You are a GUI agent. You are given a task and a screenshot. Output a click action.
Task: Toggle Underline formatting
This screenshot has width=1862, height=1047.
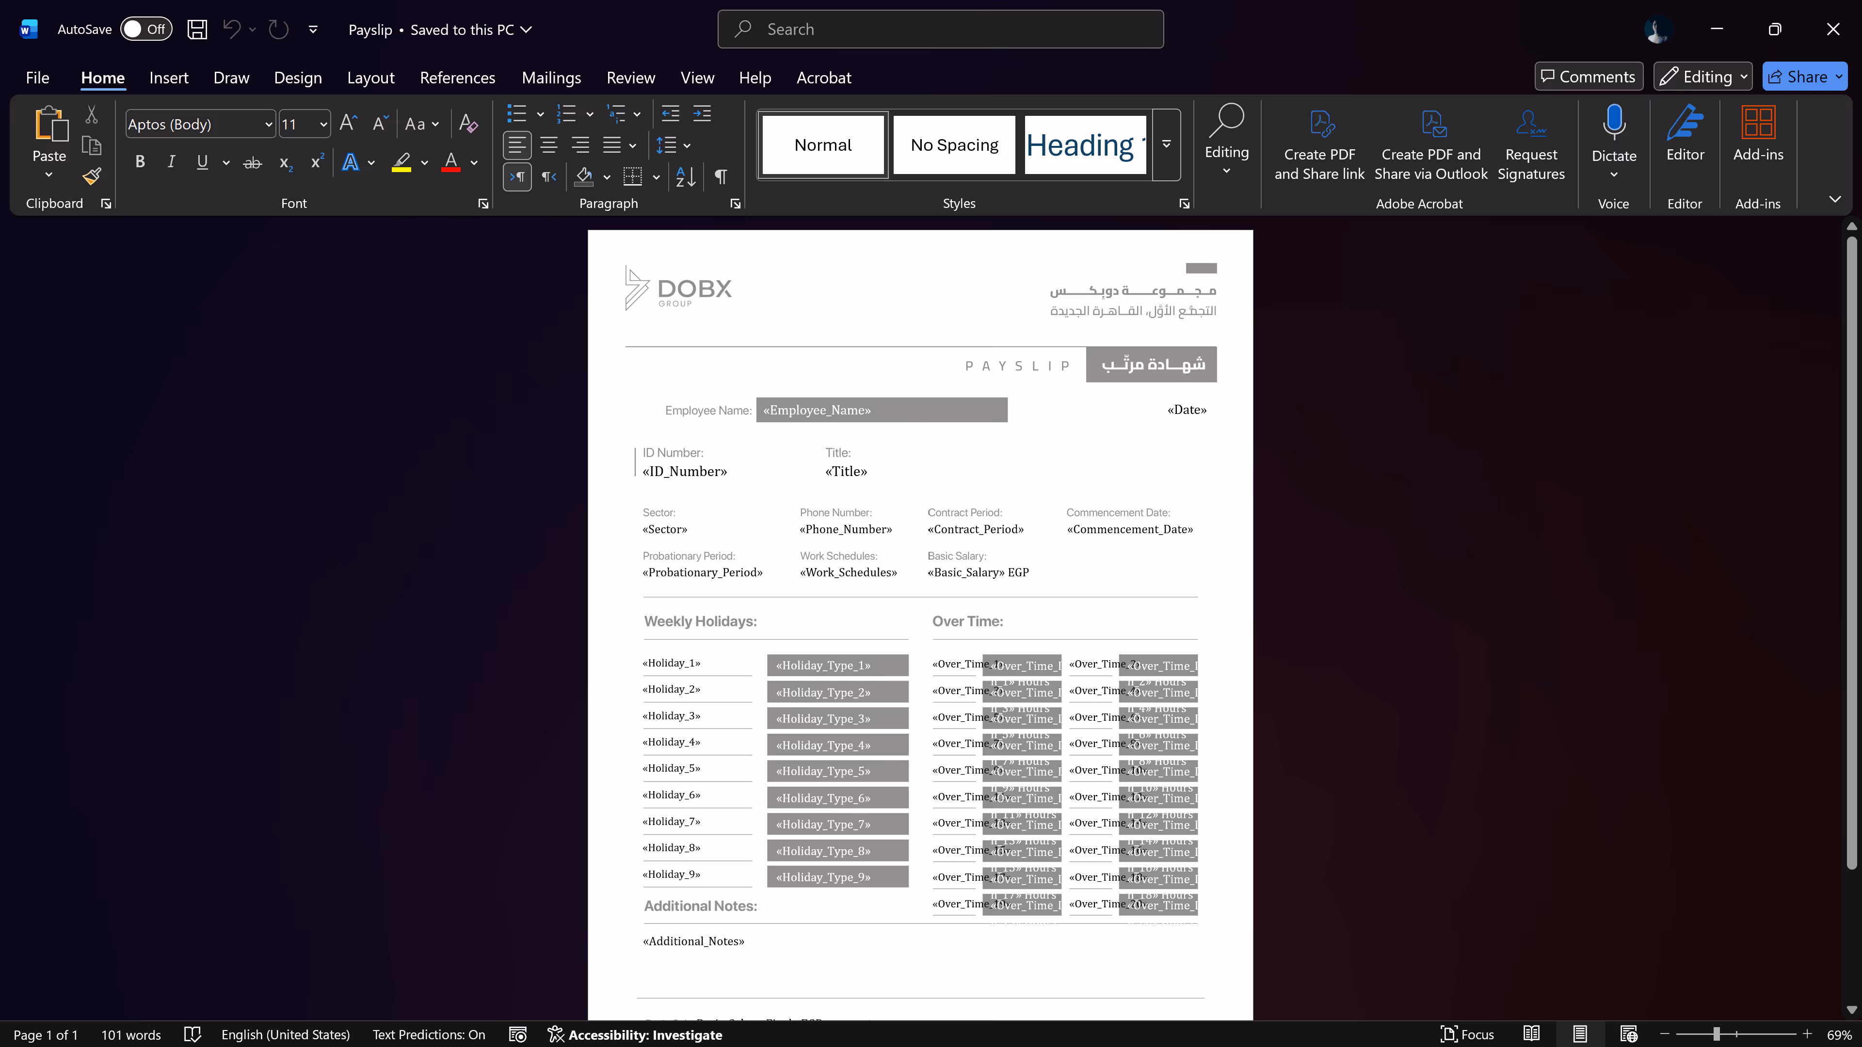202,162
